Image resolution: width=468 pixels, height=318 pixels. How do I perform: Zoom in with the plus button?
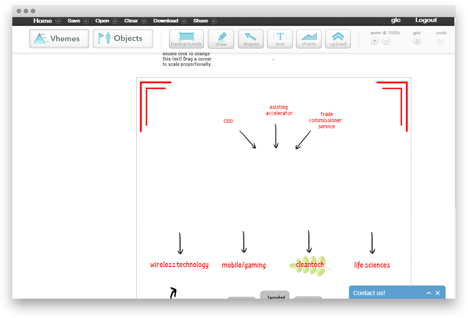point(374,41)
